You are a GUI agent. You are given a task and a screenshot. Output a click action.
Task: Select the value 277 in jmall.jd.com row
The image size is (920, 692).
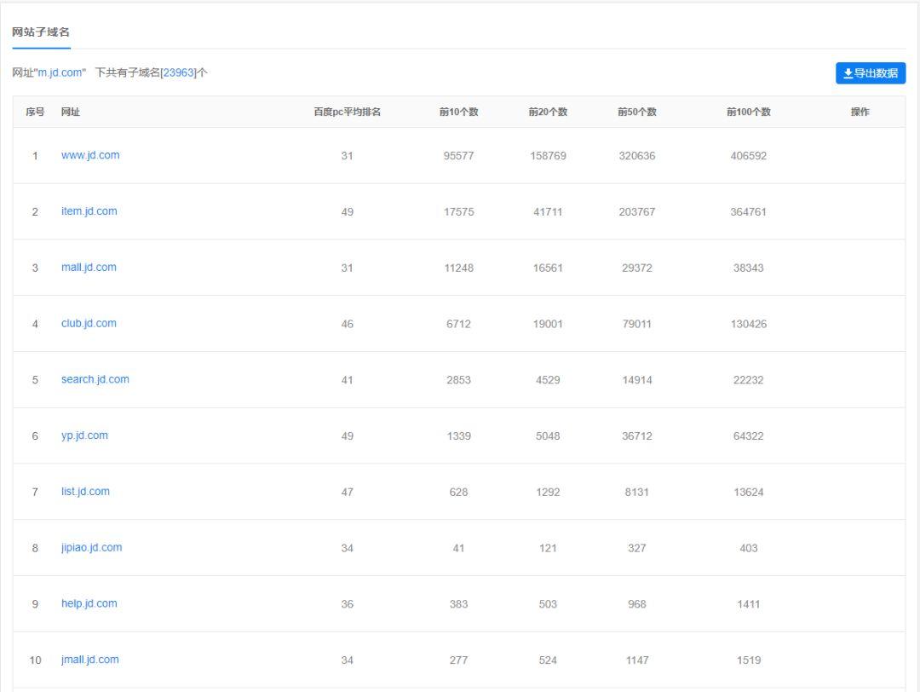click(x=459, y=660)
